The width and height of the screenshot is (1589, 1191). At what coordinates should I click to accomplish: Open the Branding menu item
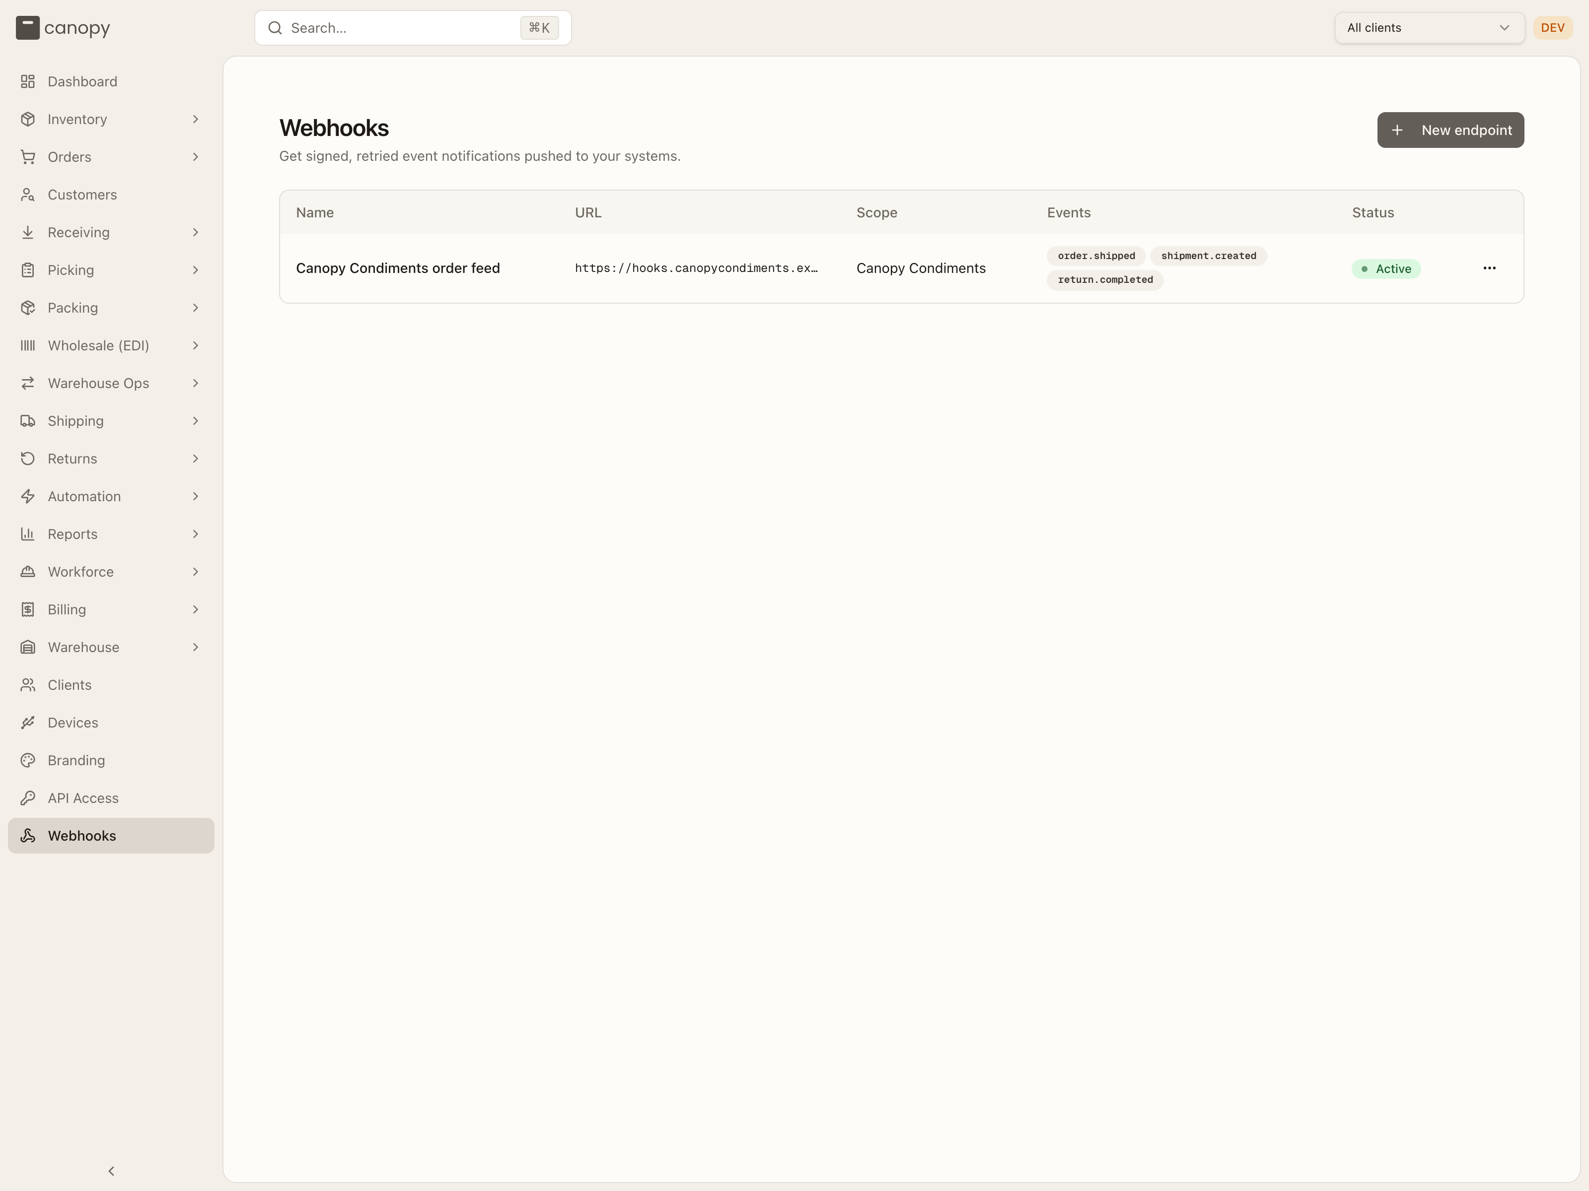coord(111,760)
